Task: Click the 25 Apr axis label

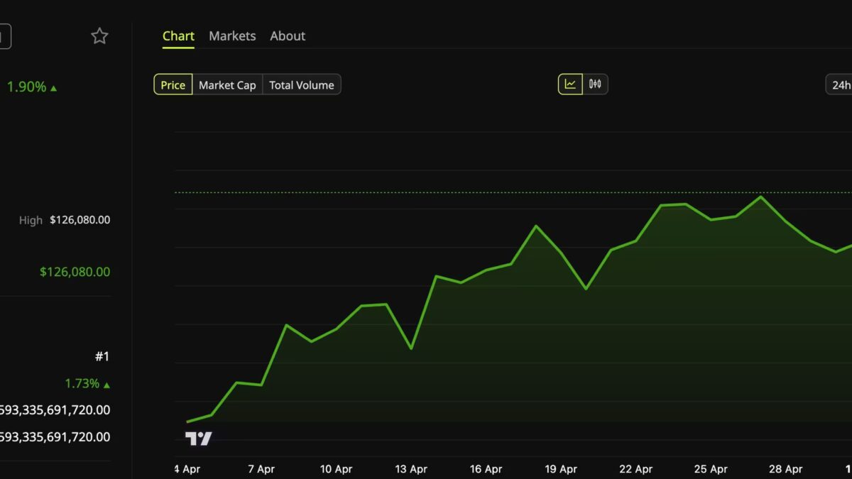Action: (711, 469)
